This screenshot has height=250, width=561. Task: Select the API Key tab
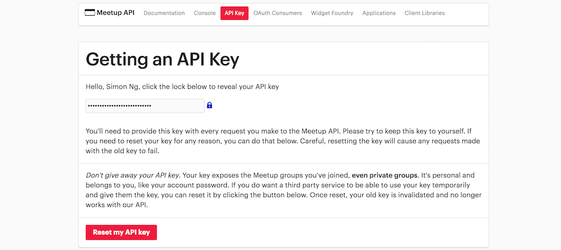[234, 13]
